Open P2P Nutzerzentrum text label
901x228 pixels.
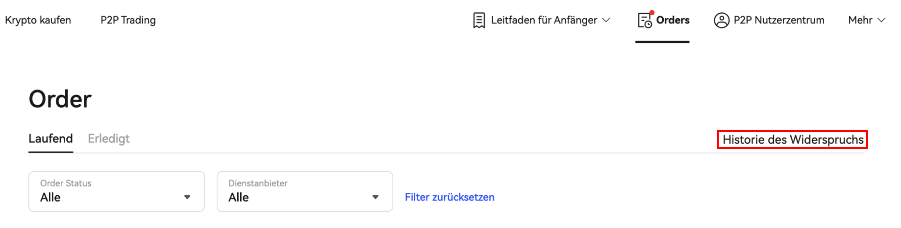[x=779, y=20]
